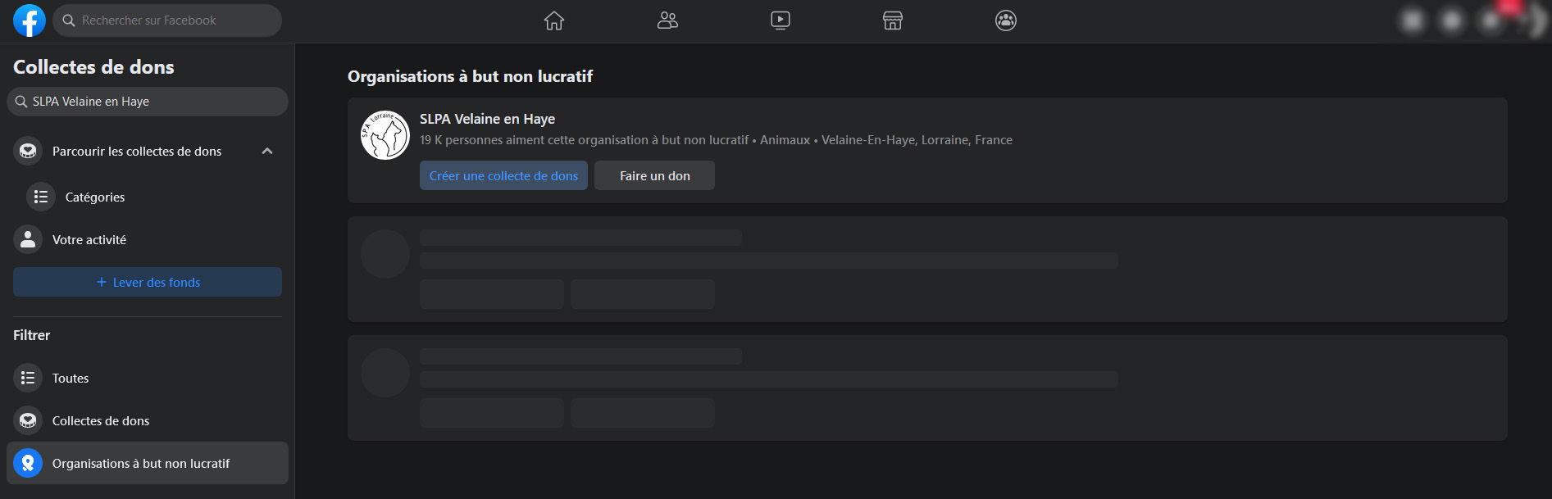Open the SLPA Velaine en Haye profile picture
The image size is (1552, 499).
click(x=385, y=135)
